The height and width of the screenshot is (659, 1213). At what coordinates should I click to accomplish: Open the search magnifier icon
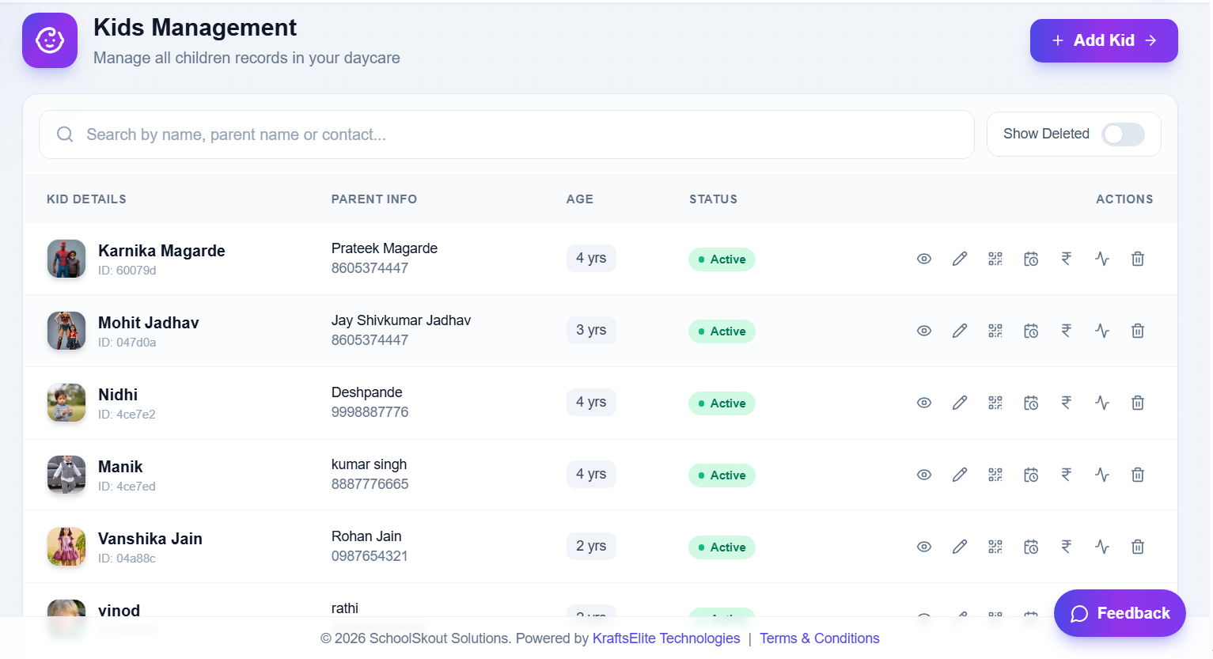pyautogui.click(x=65, y=134)
